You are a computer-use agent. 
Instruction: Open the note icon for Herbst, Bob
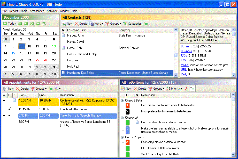pyautogui.click(x=63, y=48)
